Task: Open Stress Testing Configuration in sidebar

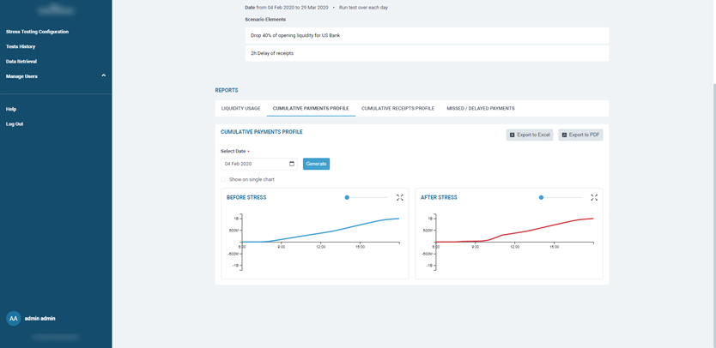Action: pos(37,32)
